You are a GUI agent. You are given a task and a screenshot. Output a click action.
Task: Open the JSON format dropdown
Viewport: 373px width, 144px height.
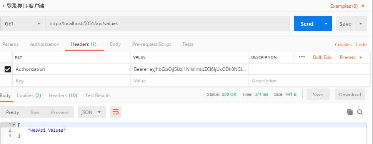[x=92, y=112]
